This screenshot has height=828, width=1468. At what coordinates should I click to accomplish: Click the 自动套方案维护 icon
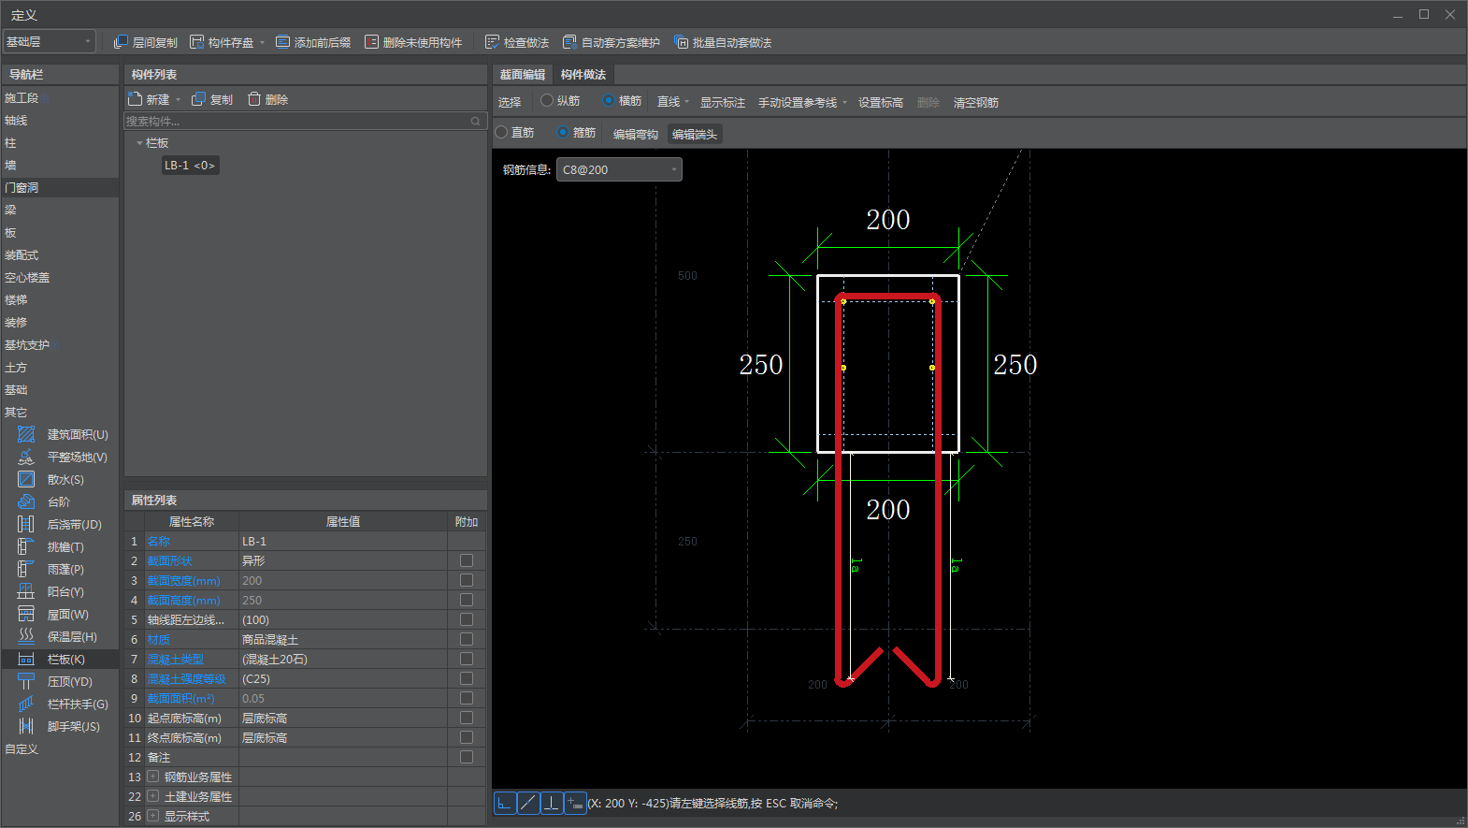point(569,42)
